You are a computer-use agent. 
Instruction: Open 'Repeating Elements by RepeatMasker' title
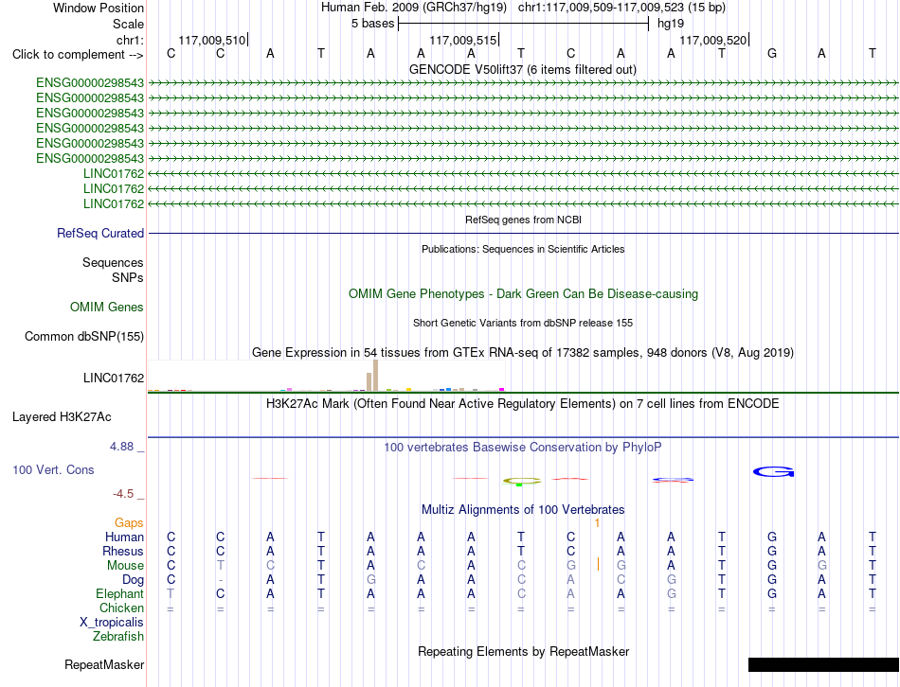click(x=523, y=652)
